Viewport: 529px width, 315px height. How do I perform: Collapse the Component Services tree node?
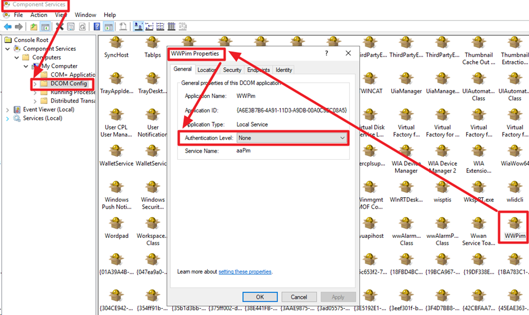point(8,48)
